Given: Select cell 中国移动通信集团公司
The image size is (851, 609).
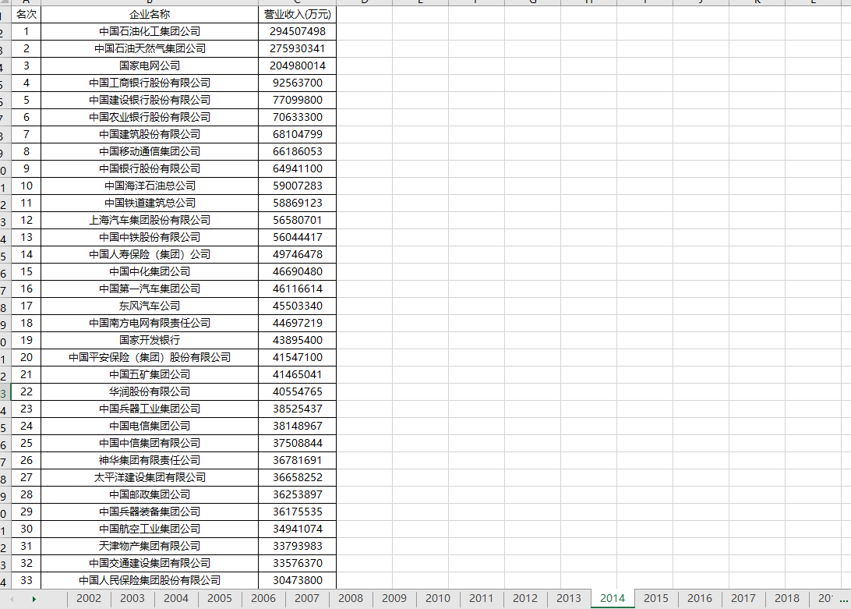Looking at the screenshot, I should tap(150, 151).
